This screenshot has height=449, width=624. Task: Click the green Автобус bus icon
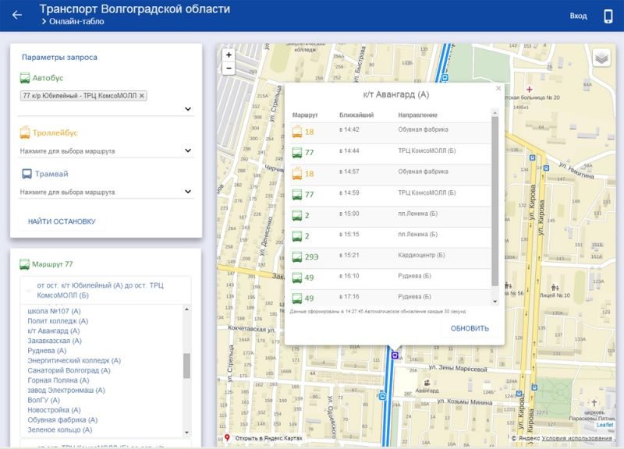25,78
